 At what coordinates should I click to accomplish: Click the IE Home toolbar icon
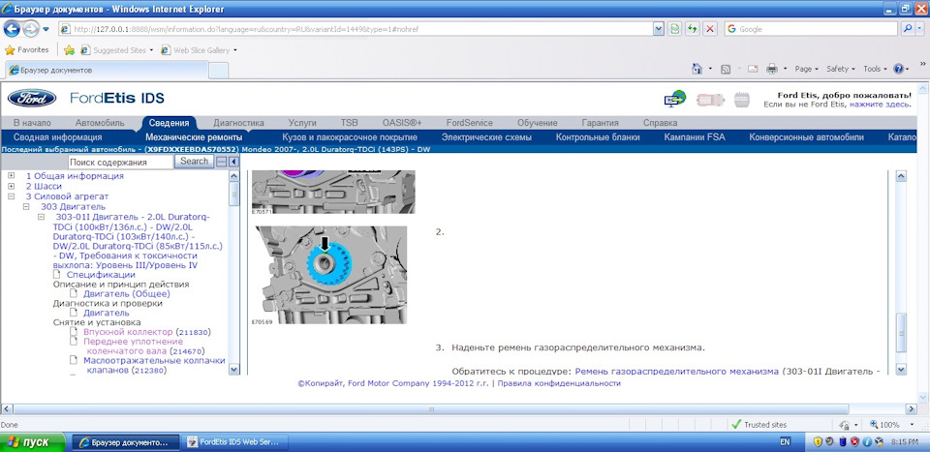698,69
